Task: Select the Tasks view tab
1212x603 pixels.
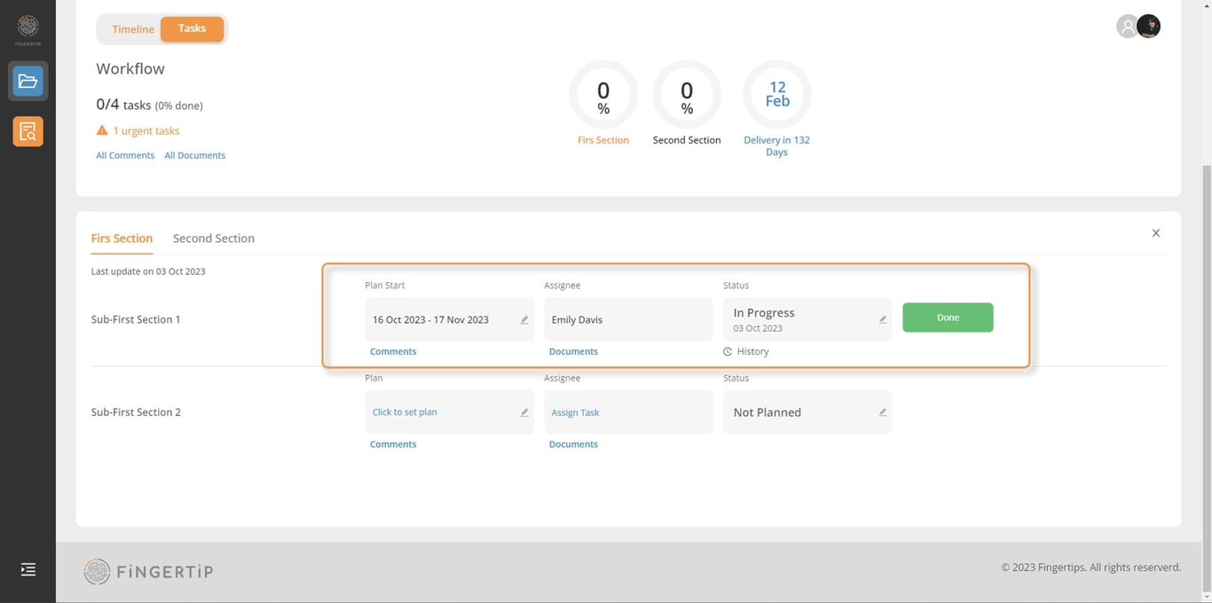Action: click(192, 28)
